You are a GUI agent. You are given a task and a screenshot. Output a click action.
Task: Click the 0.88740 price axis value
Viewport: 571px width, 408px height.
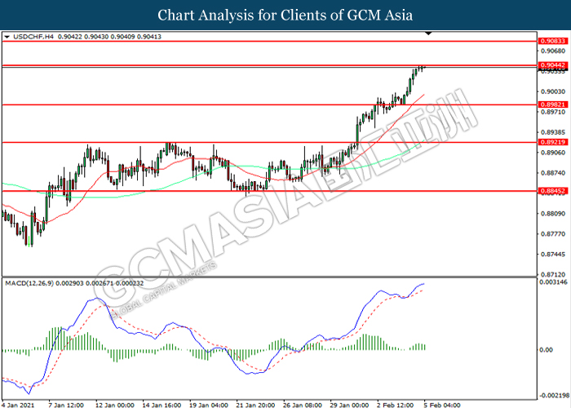(x=553, y=173)
